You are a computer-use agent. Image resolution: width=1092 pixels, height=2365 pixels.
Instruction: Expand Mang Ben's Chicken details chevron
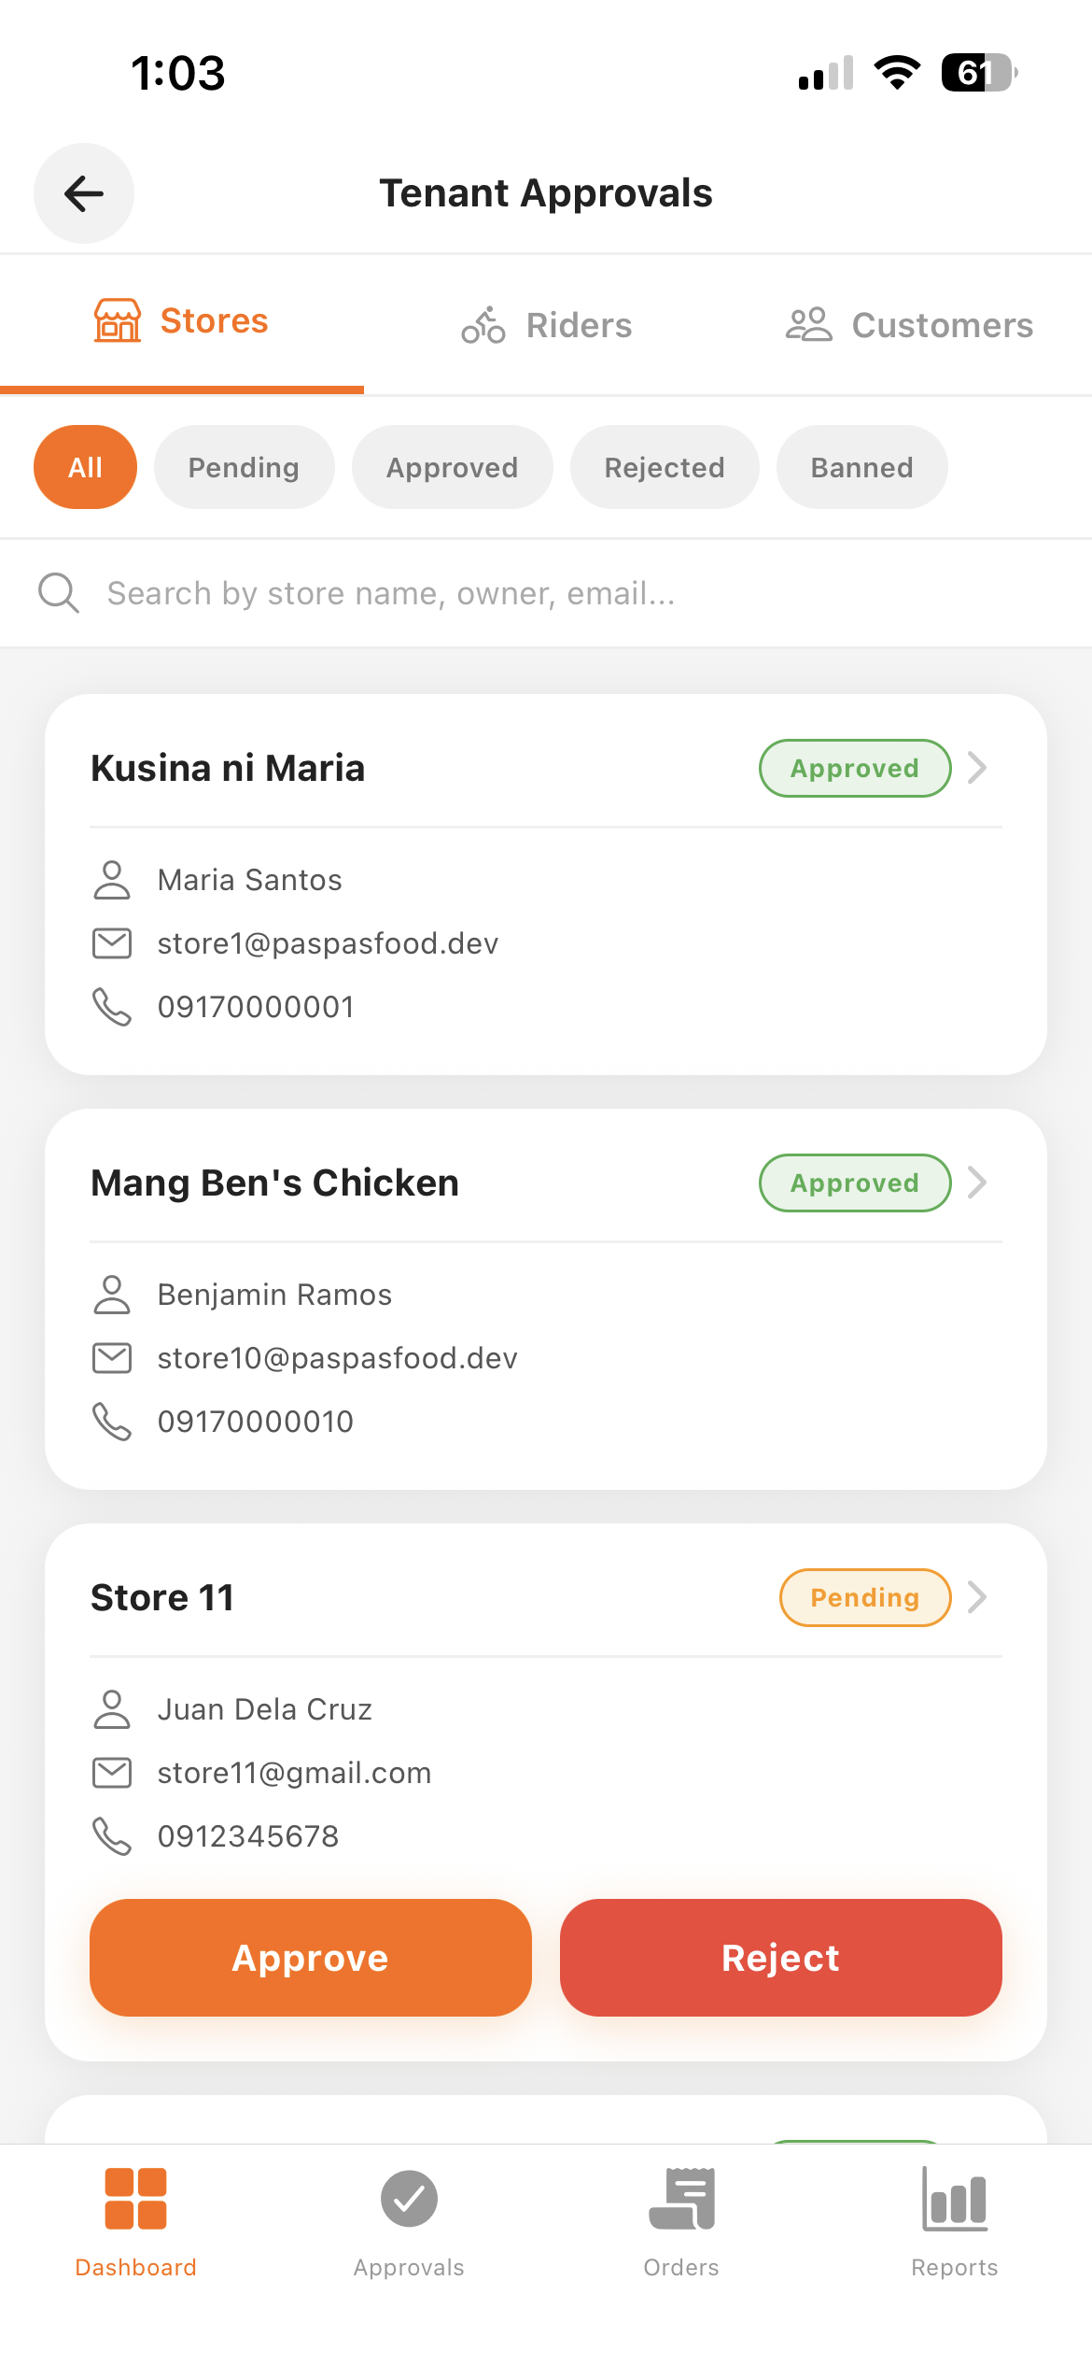tap(977, 1182)
